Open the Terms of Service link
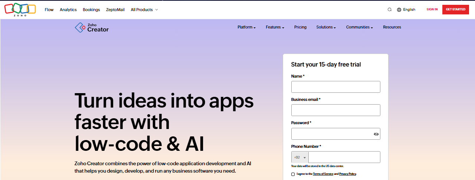 tap(323, 174)
